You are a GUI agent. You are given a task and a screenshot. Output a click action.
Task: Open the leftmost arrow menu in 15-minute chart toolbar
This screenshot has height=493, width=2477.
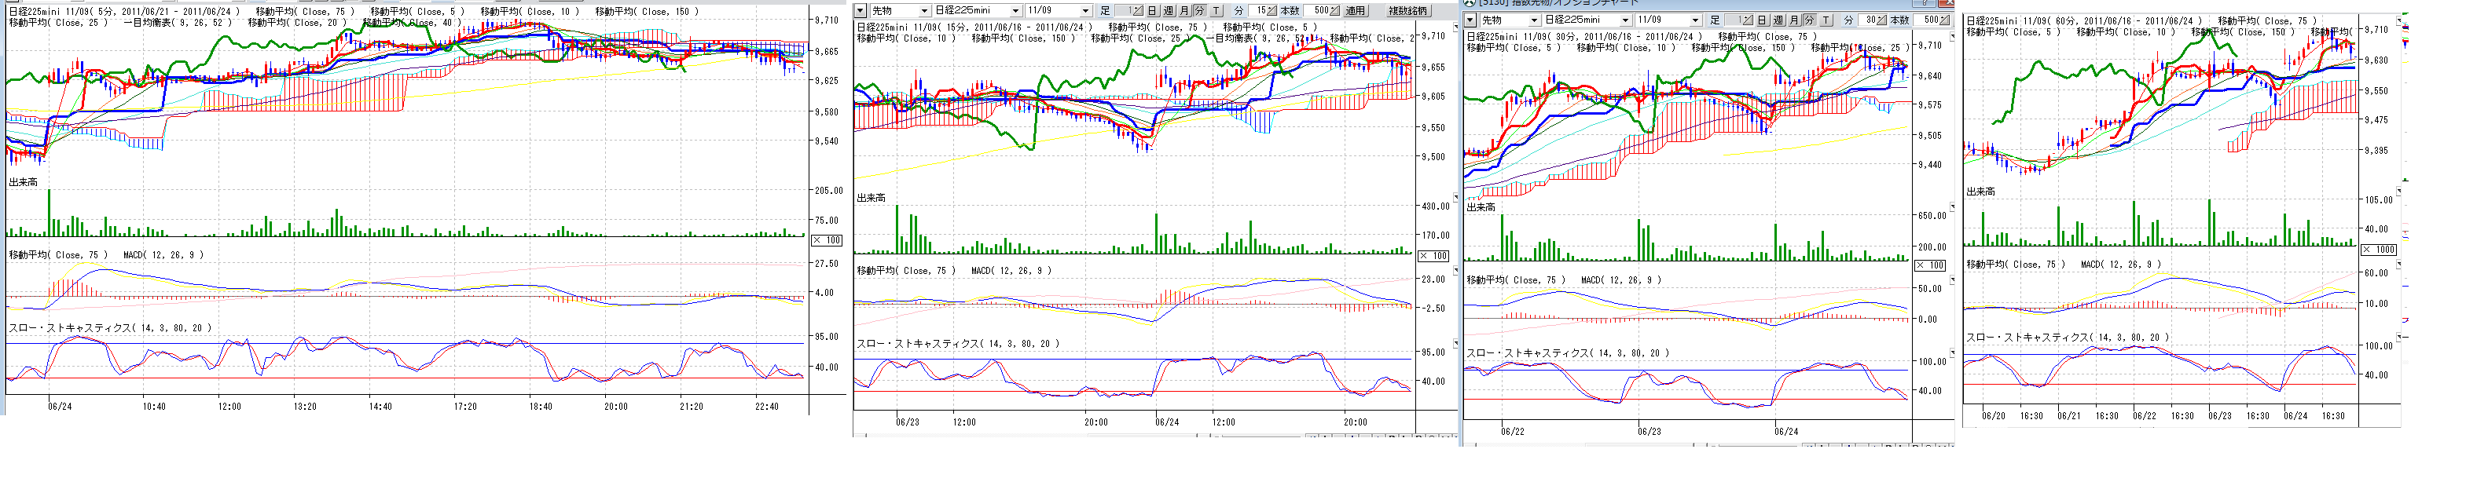[861, 10]
